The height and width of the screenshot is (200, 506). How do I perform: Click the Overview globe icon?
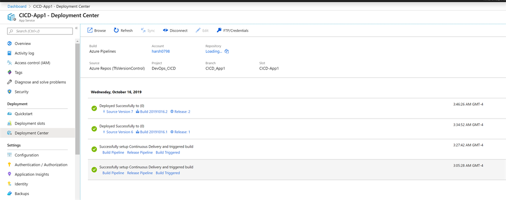(x=9, y=43)
